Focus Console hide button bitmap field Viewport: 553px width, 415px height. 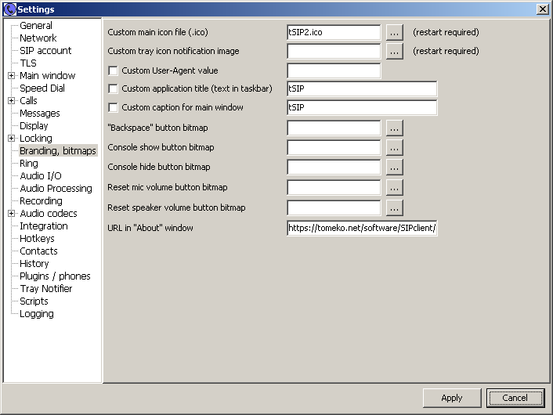334,167
